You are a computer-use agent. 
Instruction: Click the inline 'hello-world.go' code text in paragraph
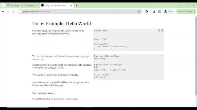click(77, 56)
